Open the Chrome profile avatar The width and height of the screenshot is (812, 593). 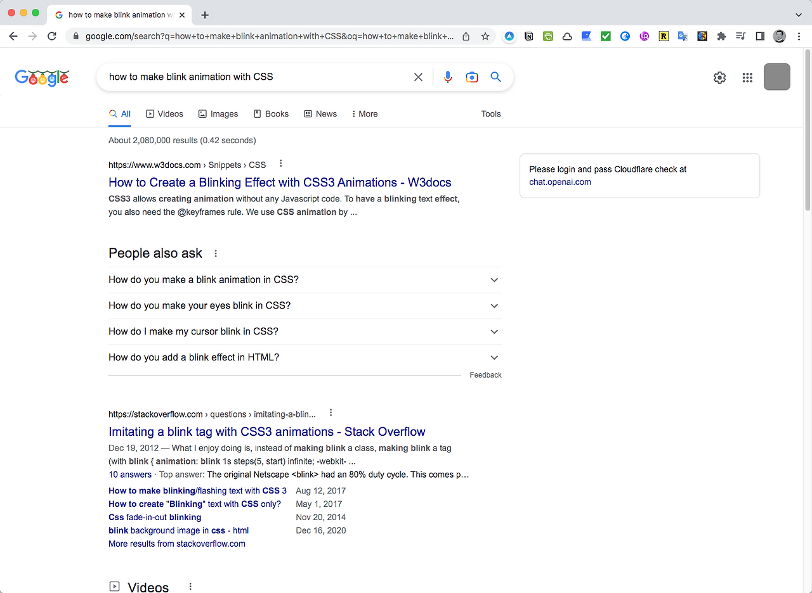tap(780, 36)
